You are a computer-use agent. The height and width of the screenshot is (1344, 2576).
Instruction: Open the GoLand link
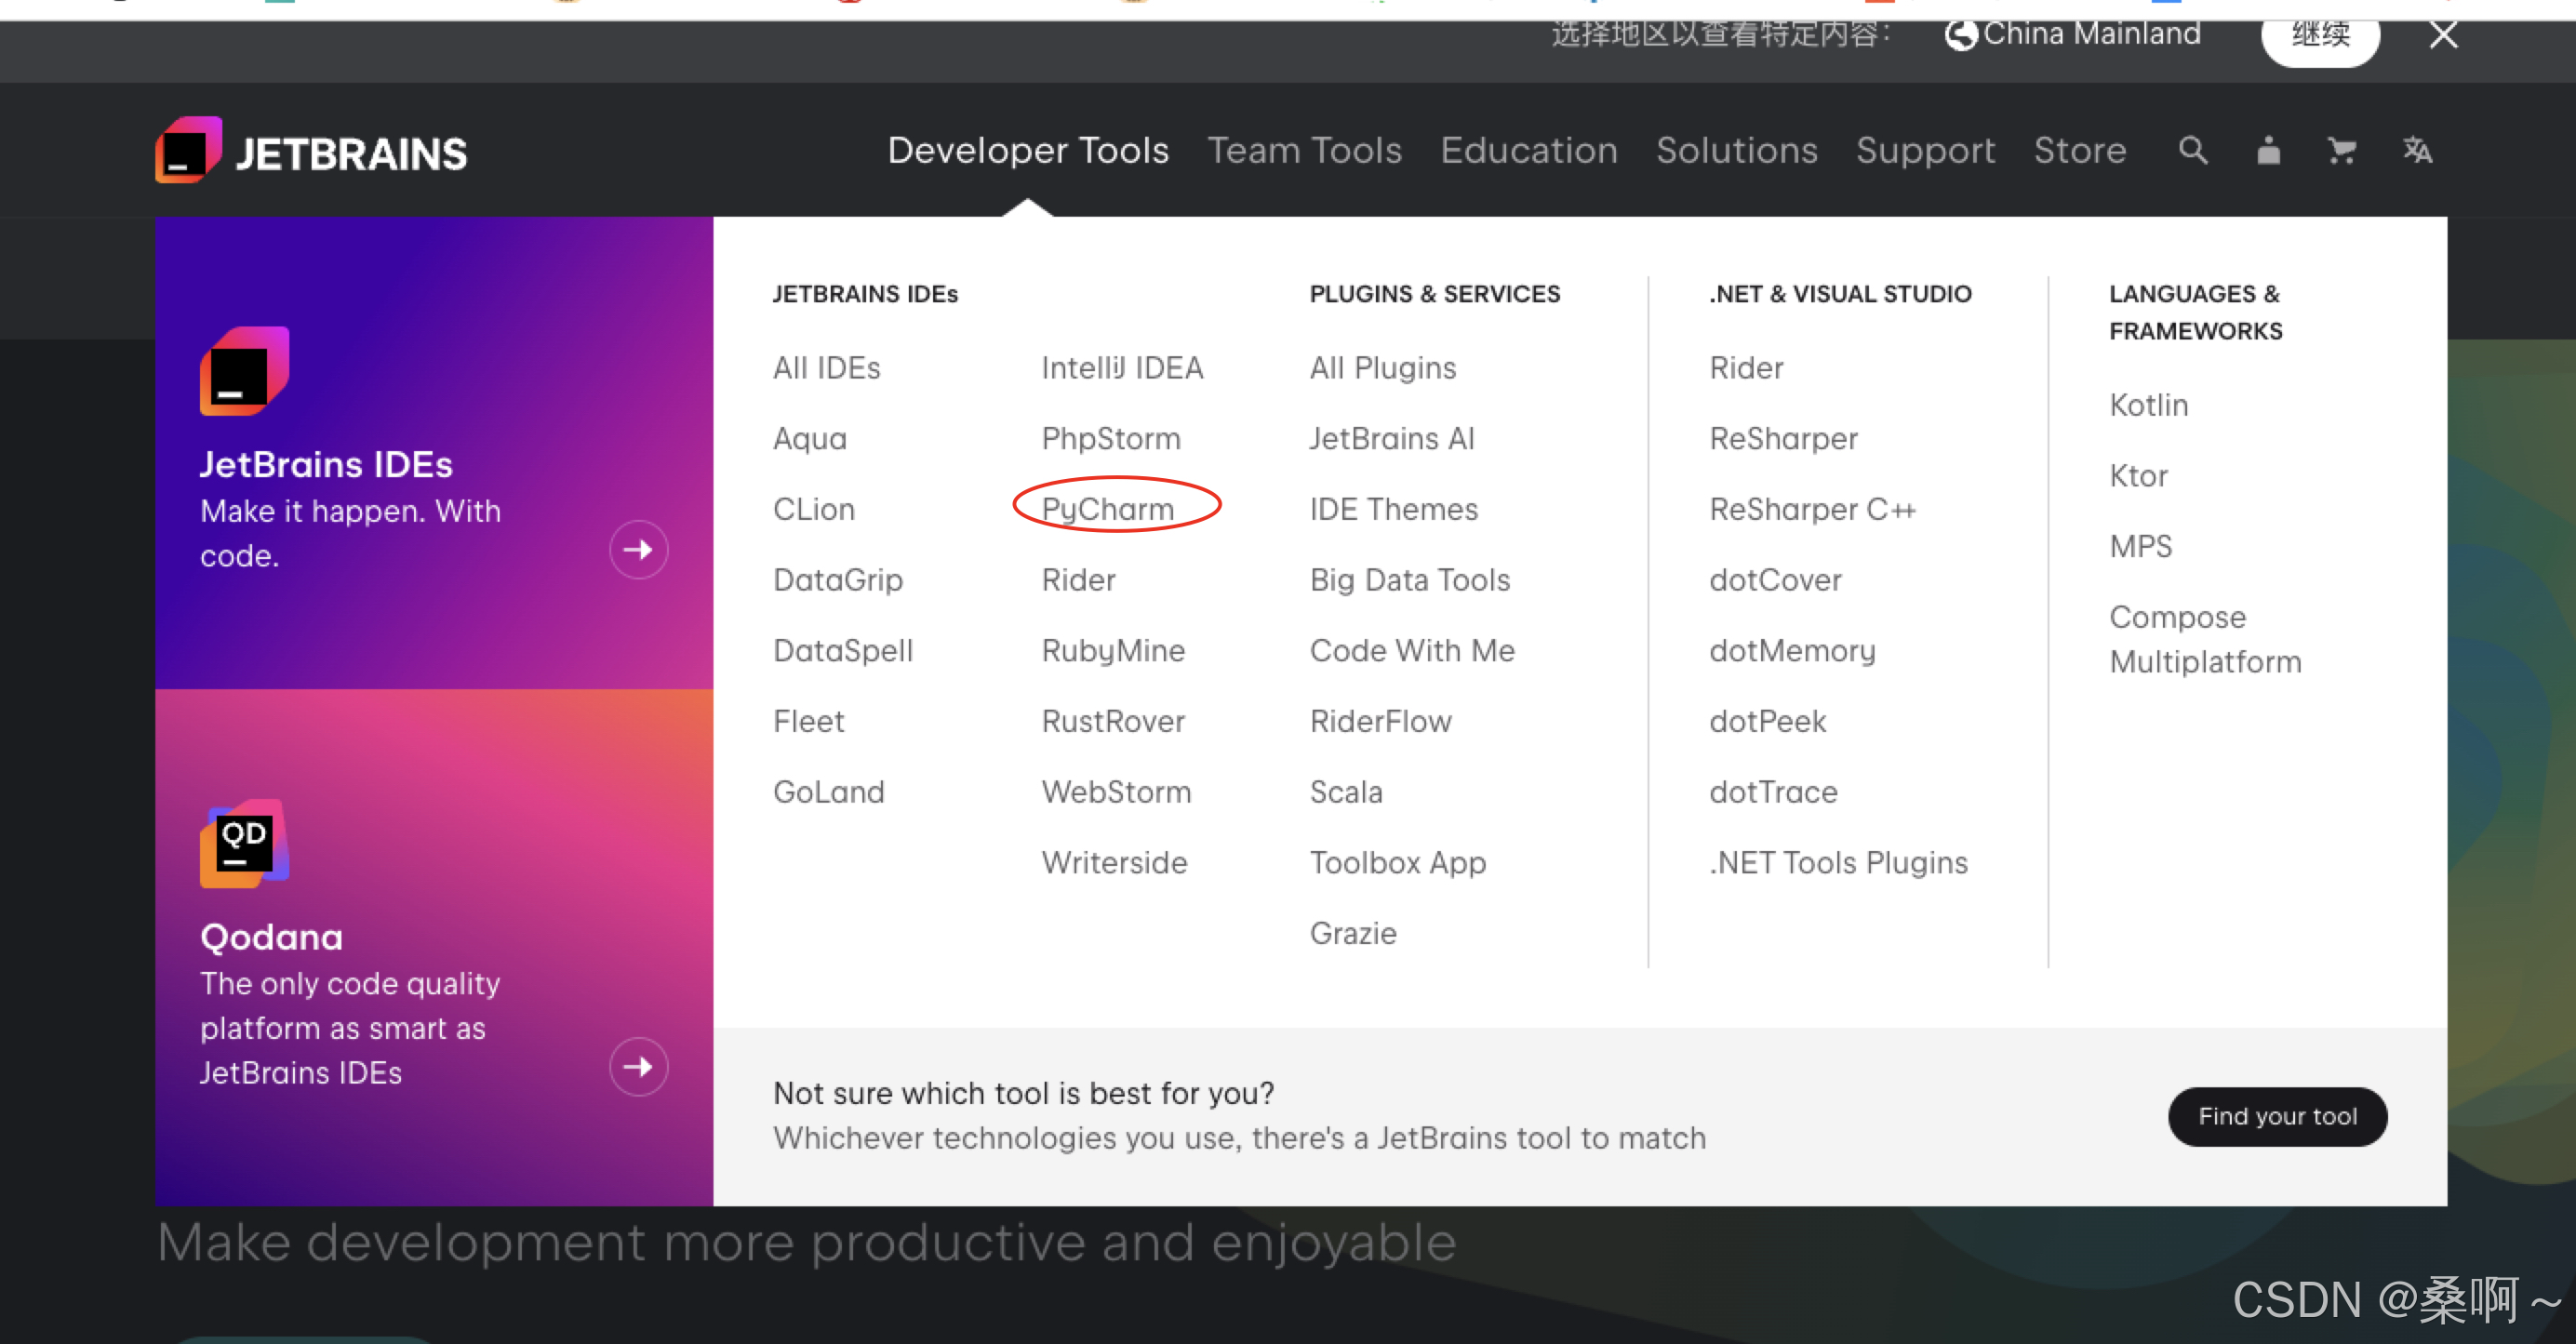(828, 792)
